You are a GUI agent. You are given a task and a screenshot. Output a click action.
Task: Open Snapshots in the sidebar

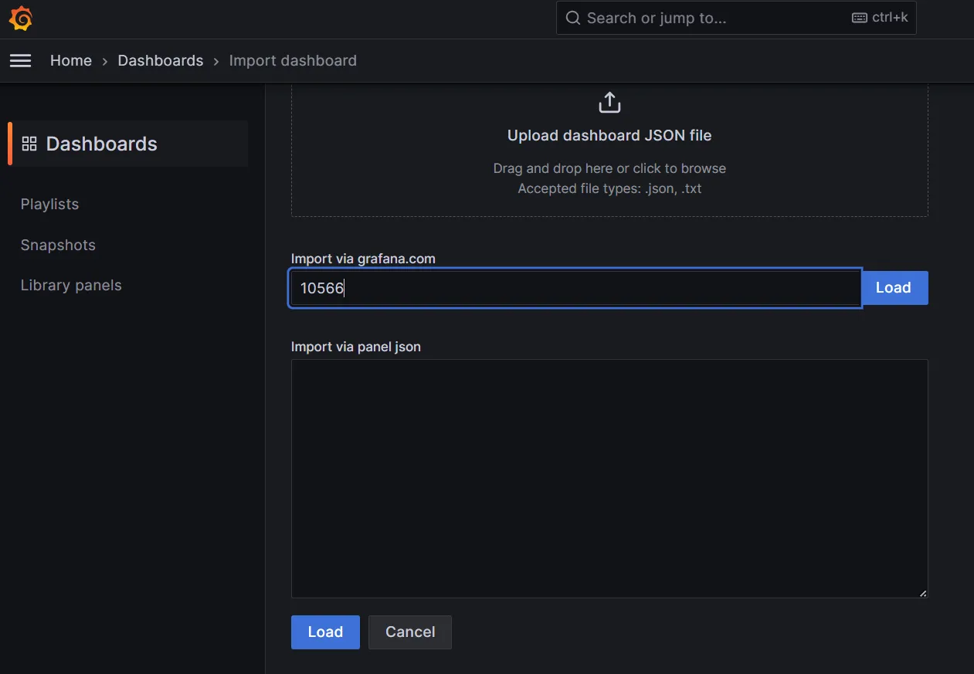pyautogui.click(x=58, y=245)
